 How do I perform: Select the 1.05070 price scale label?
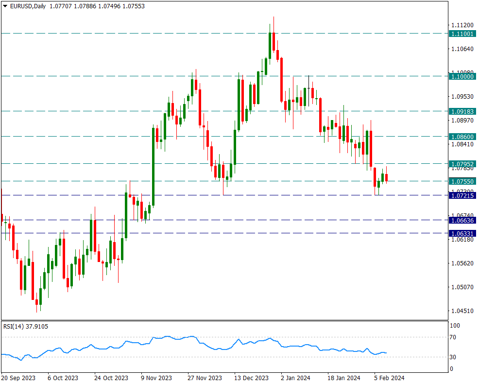point(462,287)
